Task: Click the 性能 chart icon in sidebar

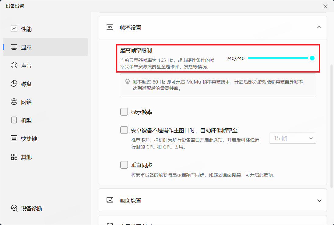Action: (x=14, y=29)
